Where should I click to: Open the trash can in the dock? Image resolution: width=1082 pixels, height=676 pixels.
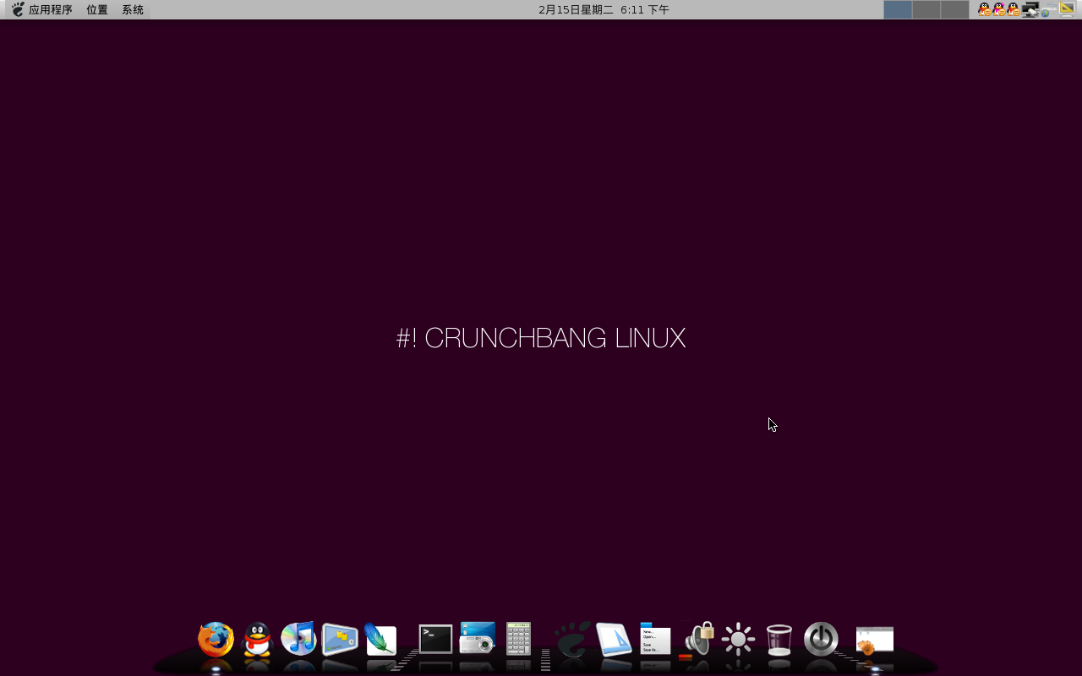(x=779, y=640)
